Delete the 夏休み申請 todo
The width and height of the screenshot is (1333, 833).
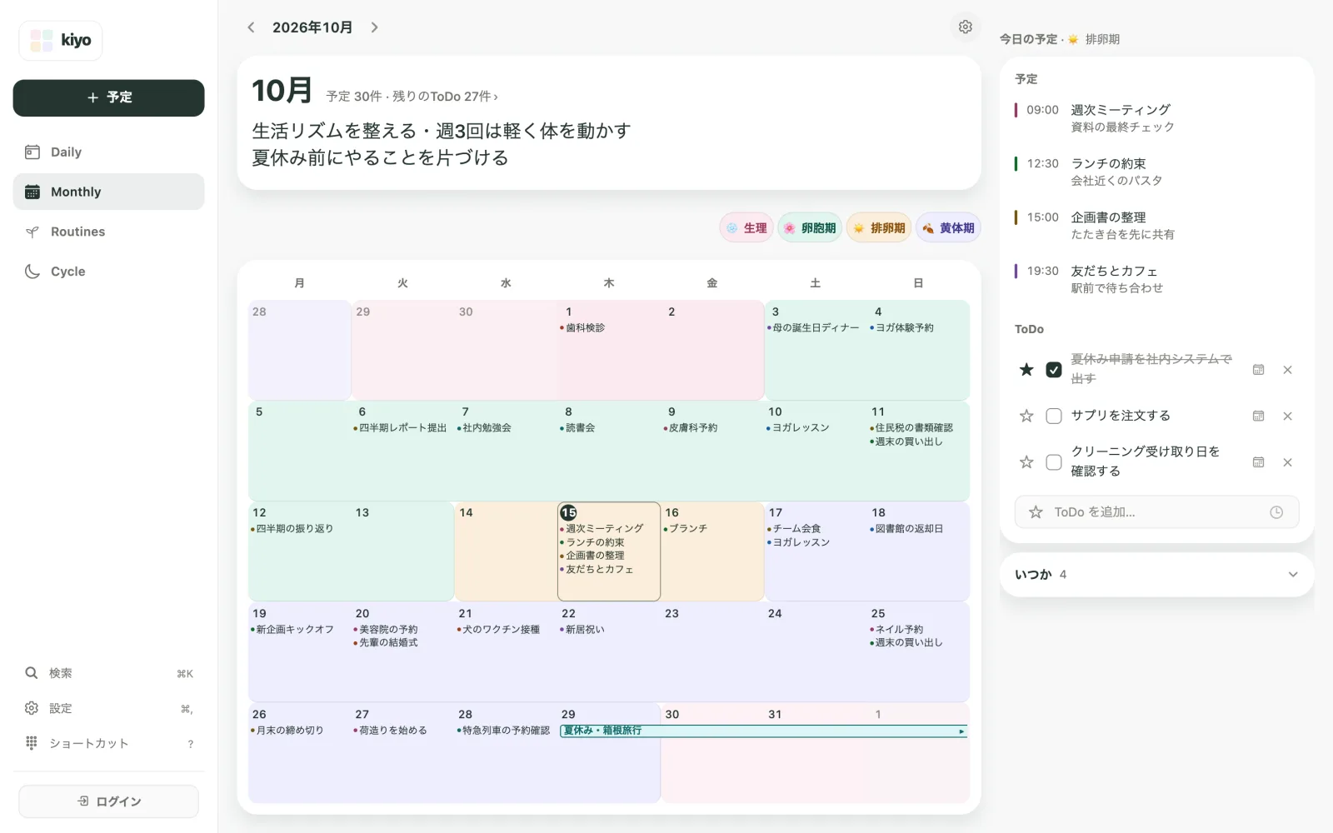[x=1287, y=369]
